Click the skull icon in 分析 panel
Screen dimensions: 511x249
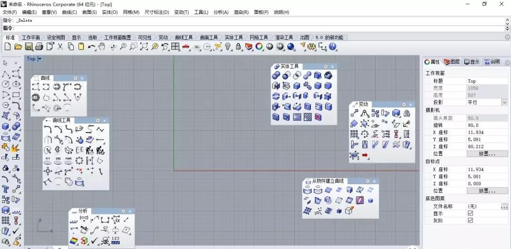click(x=105, y=241)
